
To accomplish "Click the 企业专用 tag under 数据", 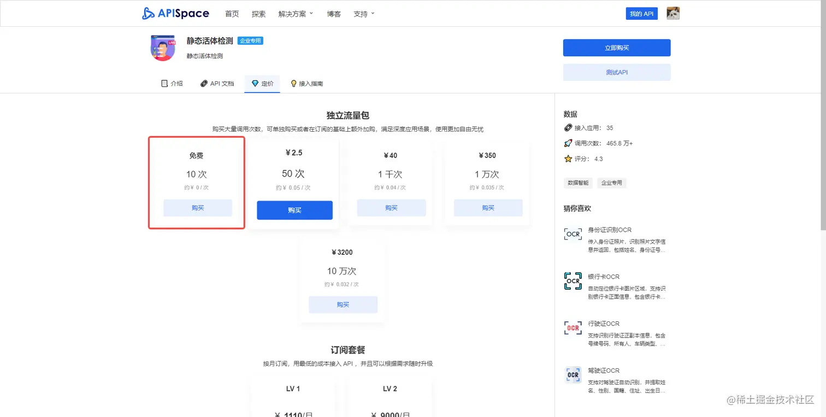I will click(x=611, y=183).
